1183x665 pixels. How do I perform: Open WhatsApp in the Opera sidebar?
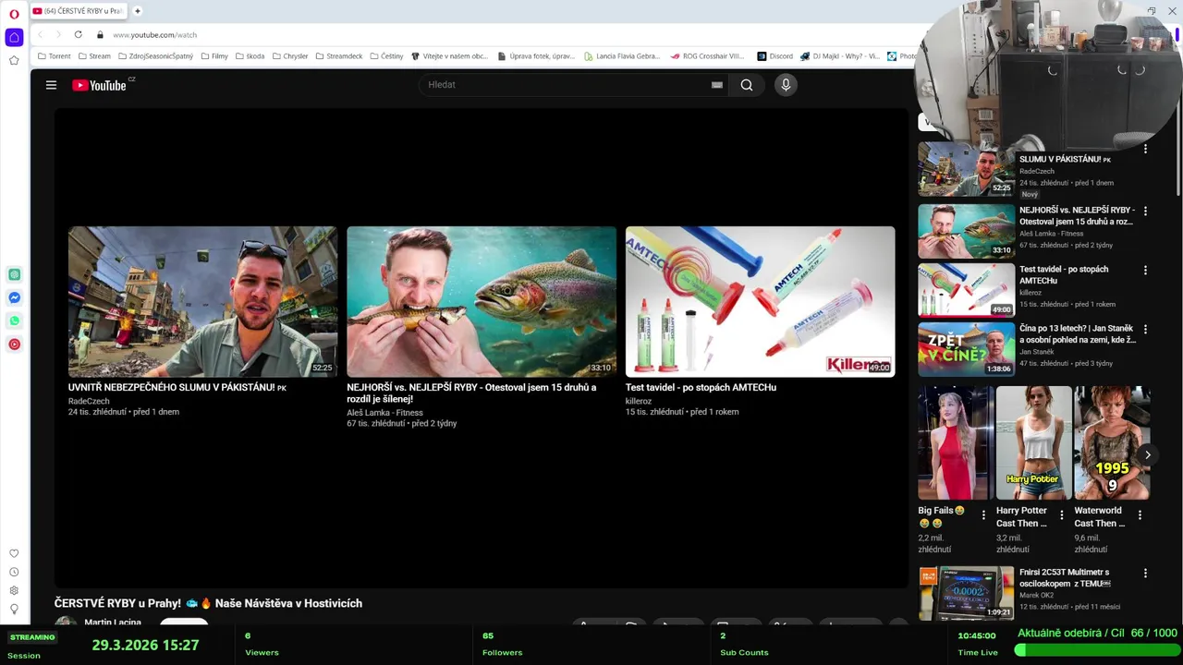click(14, 320)
